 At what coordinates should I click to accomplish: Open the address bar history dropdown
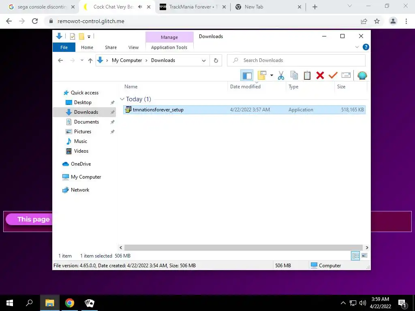tap(204, 61)
